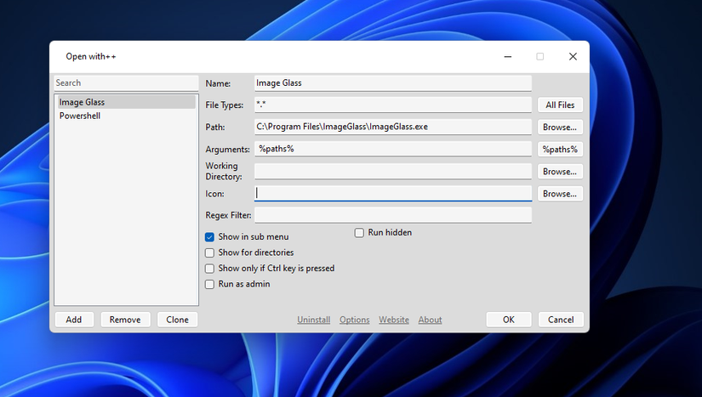Minimize the Open with++ window
The image size is (702, 397).
[x=508, y=57]
